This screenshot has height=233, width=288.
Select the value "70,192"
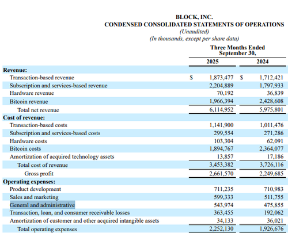pyautogui.click(x=225, y=93)
